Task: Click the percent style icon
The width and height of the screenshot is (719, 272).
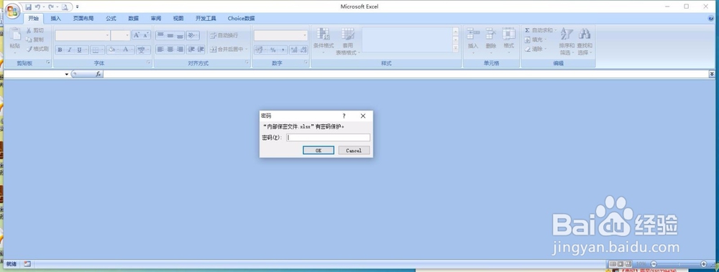Action: pyautogui.click(x=273, y=50)
